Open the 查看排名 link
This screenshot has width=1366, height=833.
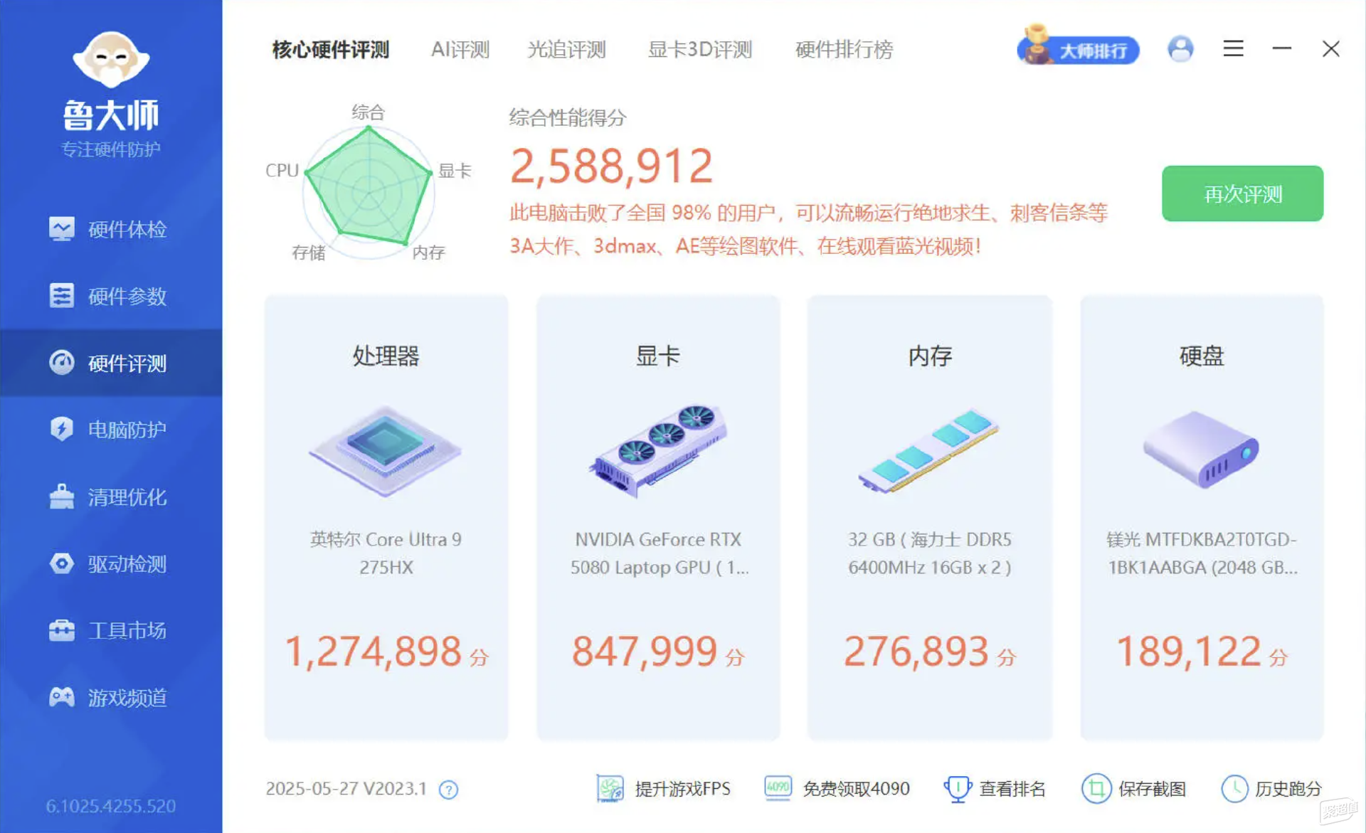tap(1012, 789)
